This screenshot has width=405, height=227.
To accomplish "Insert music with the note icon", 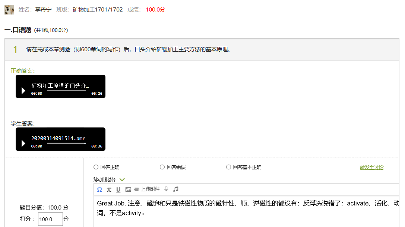I will (x=176, y=189).
